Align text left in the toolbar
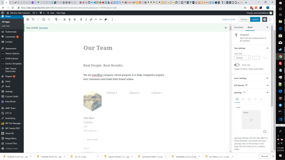The width and height of the screenshot is (285, 160). [x=65, y=19]
